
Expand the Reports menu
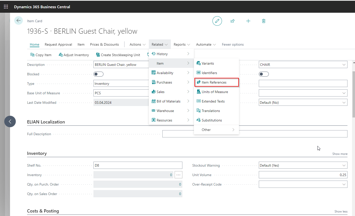click(x=182, y=44)
